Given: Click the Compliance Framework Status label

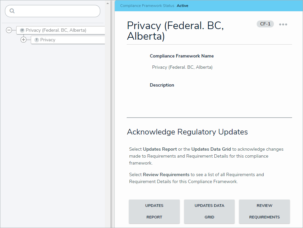Looking at the screenshot, I should coord(147,6).
